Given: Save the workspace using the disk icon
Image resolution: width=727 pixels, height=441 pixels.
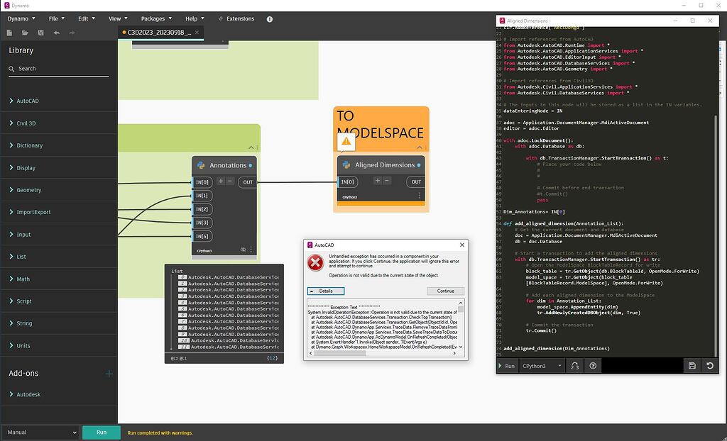Looking at the screenshot, I should click(40, 33).
